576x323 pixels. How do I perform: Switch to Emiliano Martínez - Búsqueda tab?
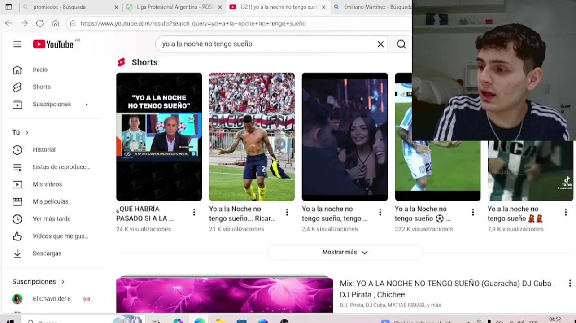point(371,7)
